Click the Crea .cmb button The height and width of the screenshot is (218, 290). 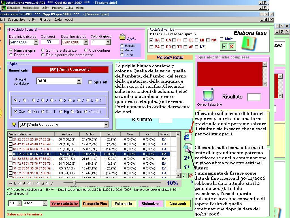[178, 204]
